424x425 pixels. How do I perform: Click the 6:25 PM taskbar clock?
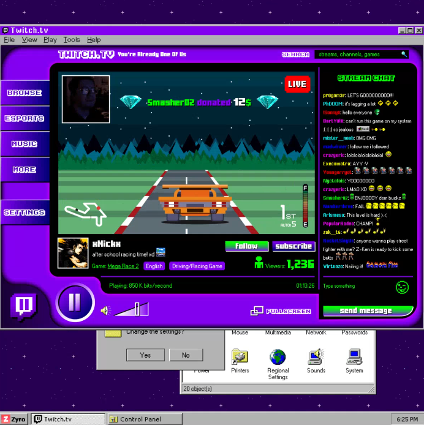click(x=407, y=419)
